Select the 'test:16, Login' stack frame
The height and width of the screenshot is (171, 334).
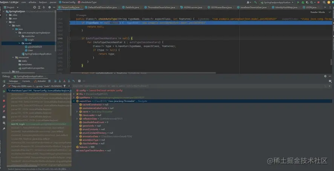39,124
